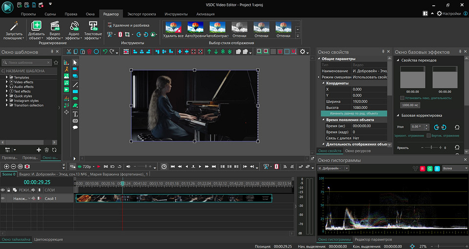Click the Play button in timeline toolbar
This screenshot has height=249, width=469.
point(200,166)
